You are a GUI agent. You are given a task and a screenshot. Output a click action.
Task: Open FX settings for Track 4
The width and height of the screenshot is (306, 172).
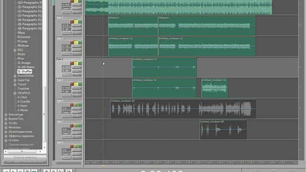(x=76, y=75)
